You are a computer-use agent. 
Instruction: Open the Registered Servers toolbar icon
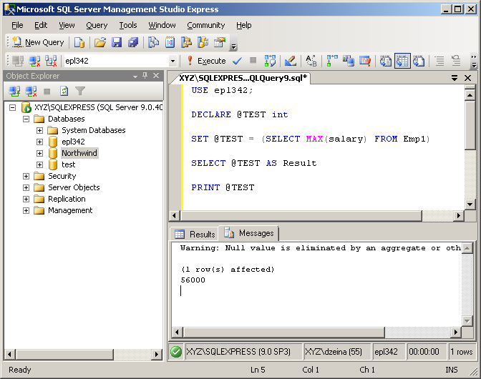tap(153, 42)
